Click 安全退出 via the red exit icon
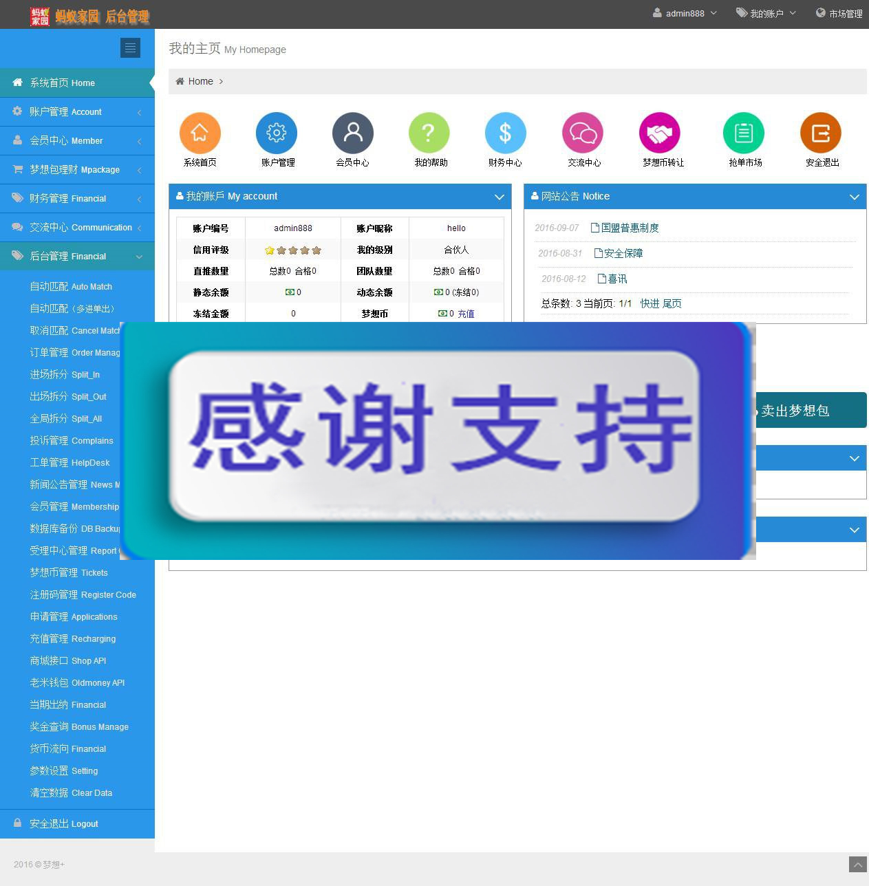 point(820,132)
